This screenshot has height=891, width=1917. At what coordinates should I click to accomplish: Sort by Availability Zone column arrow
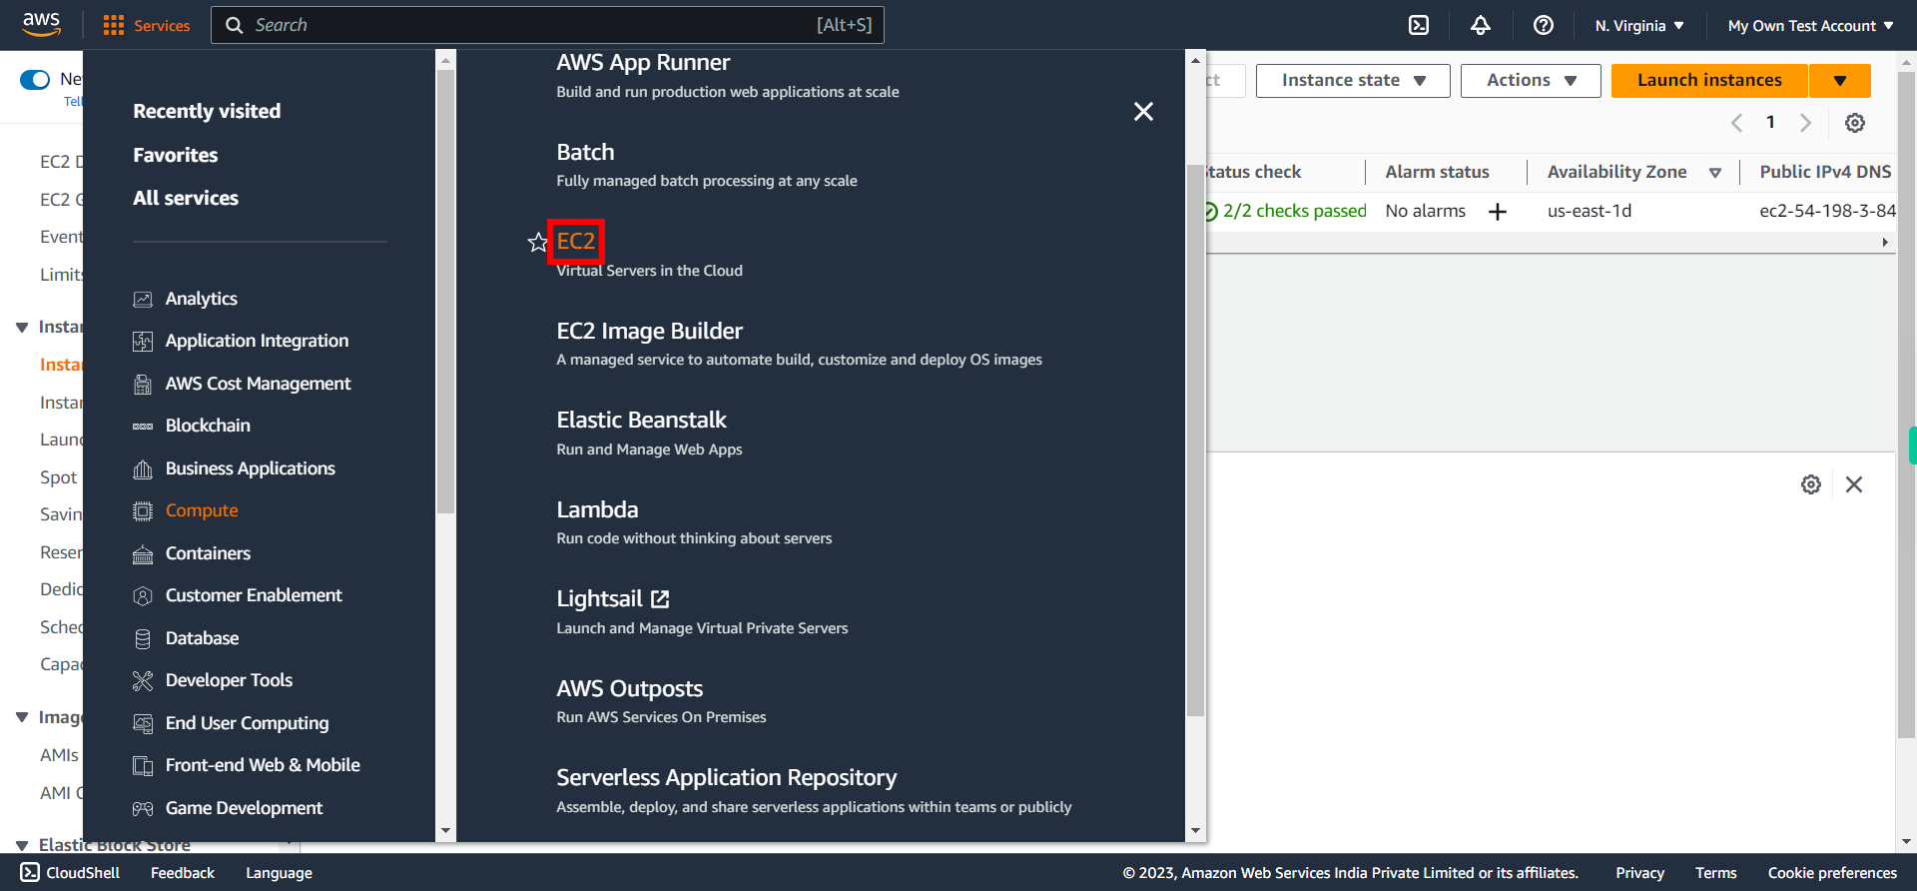click(x=1715, y=173)
